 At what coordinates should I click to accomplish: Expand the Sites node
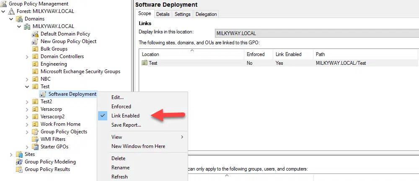(11, 154)
